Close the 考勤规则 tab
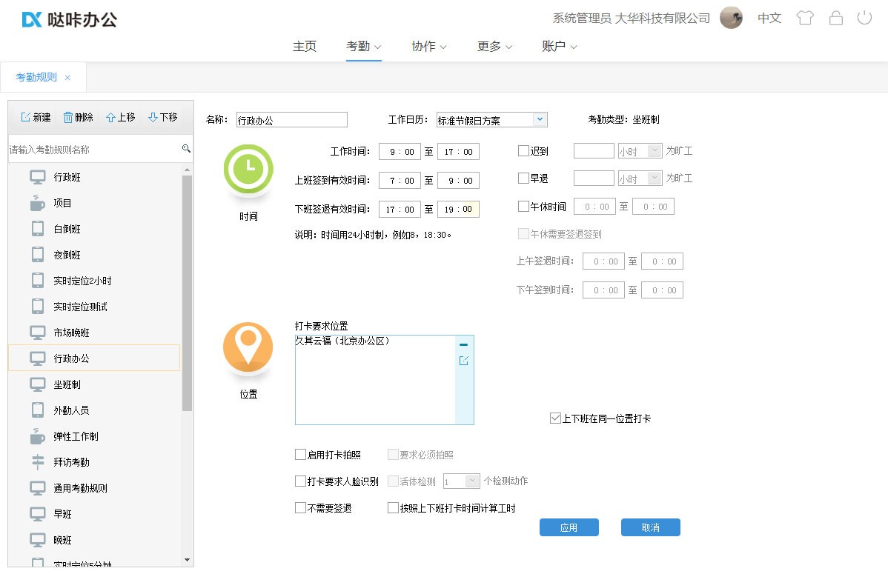The width and height of the screenshot is (888, 574). (67, 78)
